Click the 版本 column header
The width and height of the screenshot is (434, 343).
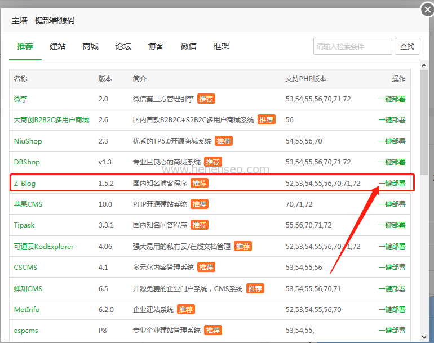[x=105, y=78]
